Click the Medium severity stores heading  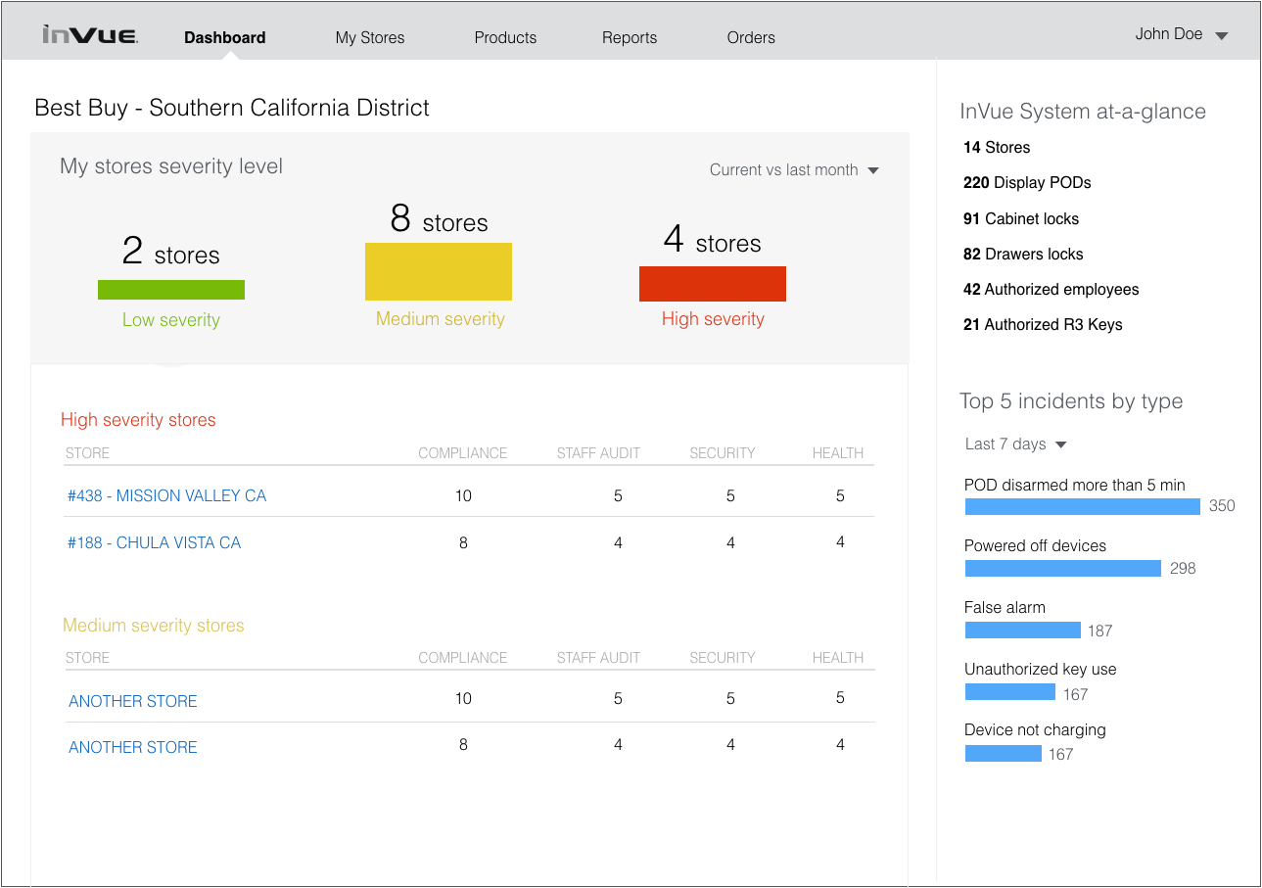pyautogui.click(x=154, y=626)
